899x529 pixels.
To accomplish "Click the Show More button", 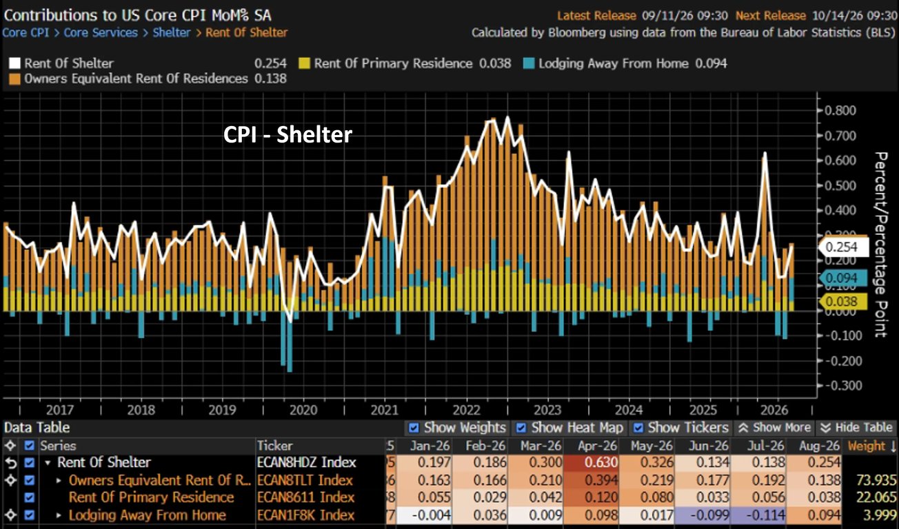I will pos(773,428).
